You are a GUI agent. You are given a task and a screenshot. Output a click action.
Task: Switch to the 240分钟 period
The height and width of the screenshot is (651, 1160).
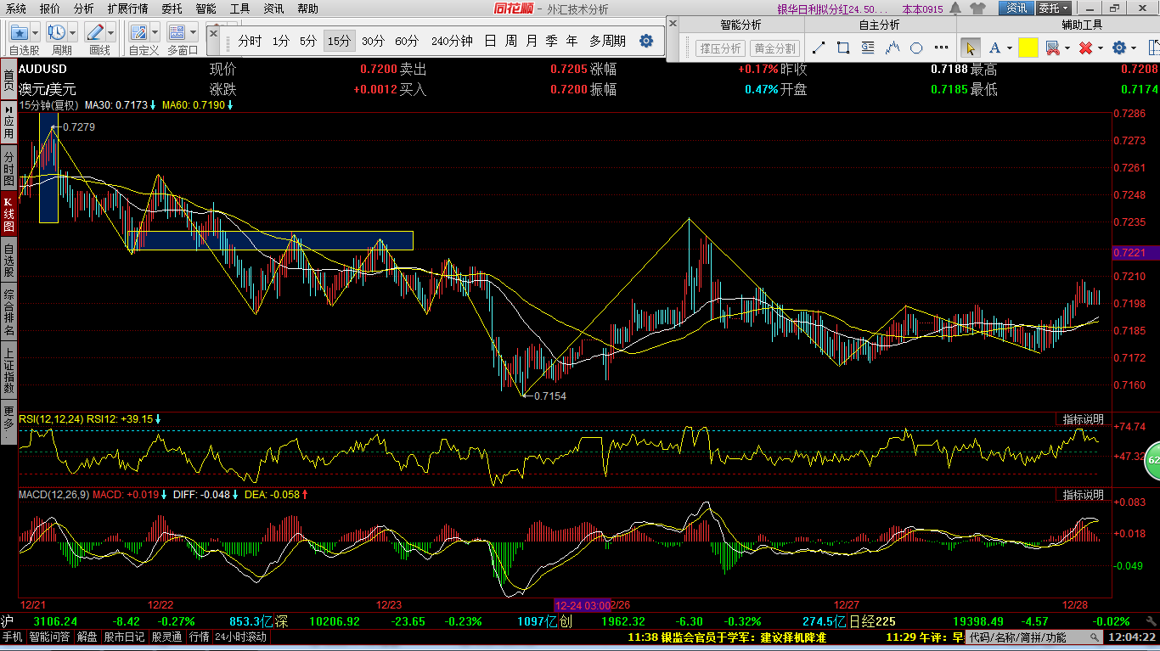(x=452, y=41)
